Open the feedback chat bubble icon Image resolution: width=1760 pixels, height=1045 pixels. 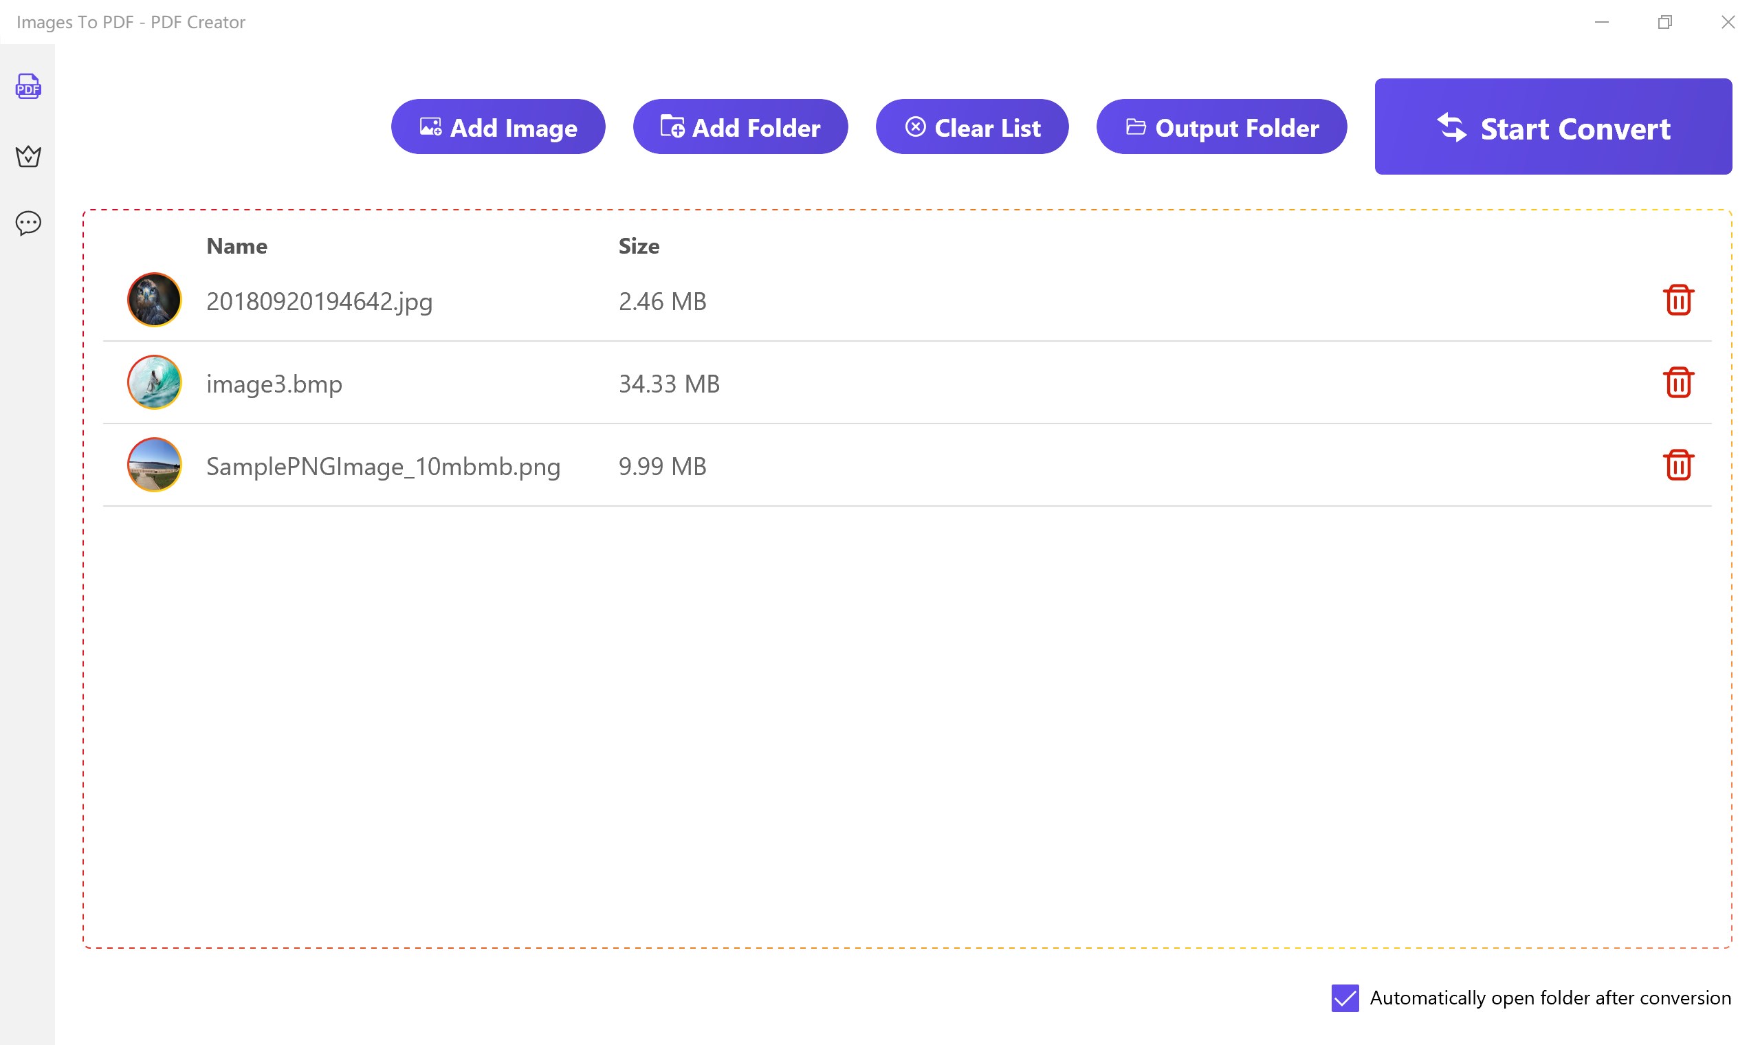click(28, 223)
